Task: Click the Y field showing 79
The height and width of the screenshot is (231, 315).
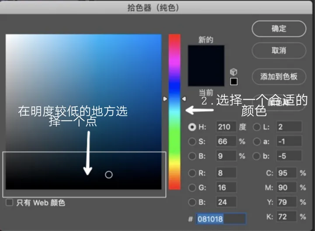Action: pos(286,202)
